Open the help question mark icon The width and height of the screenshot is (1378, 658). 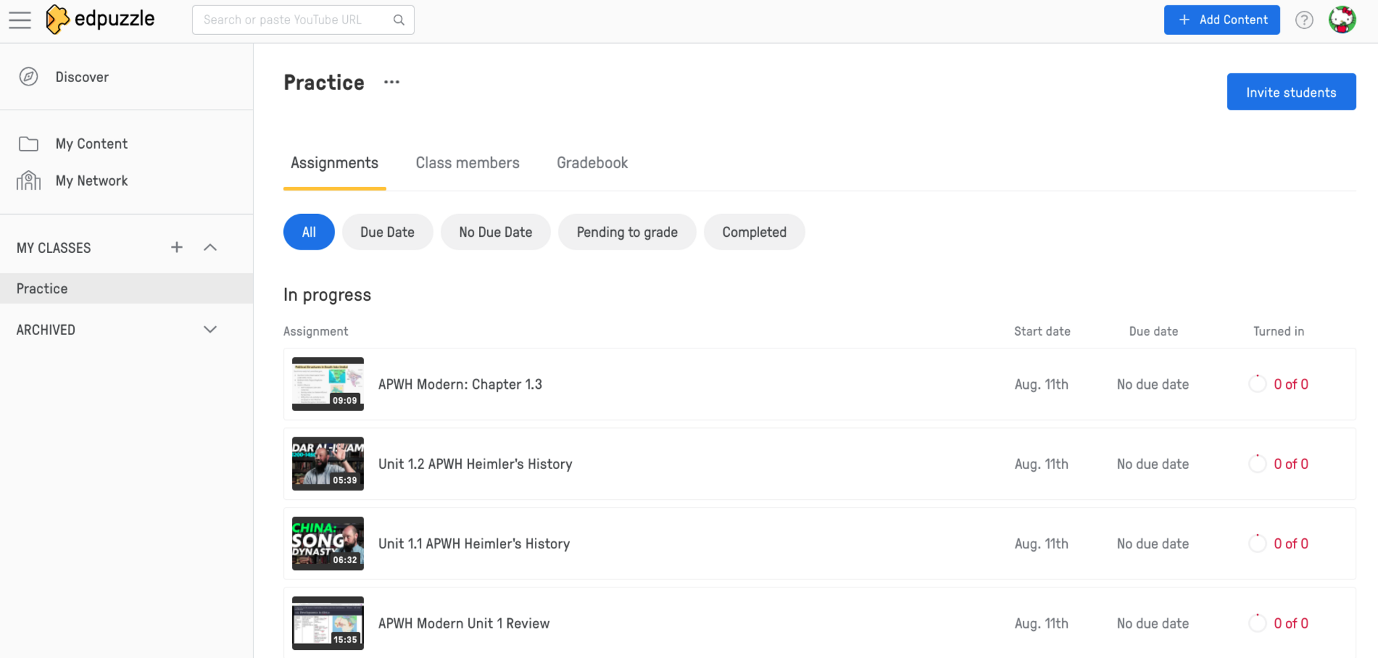(x=1304, y=20)
